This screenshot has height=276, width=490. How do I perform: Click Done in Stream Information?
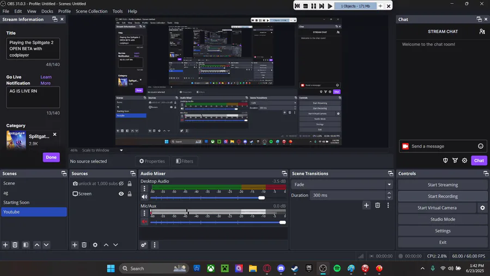point(51,157)
